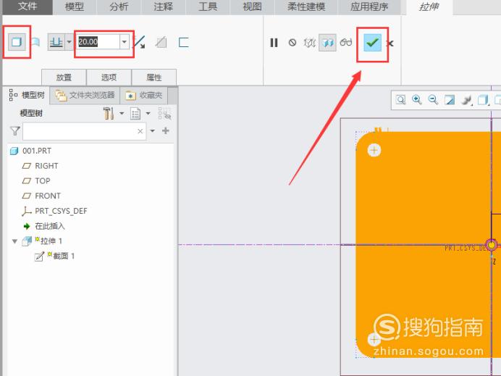Select the 拉伸 1 feature
501x376 pixels.
tap(42, 241)
